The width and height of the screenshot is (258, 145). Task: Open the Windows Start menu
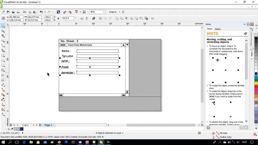click(3, 142)
